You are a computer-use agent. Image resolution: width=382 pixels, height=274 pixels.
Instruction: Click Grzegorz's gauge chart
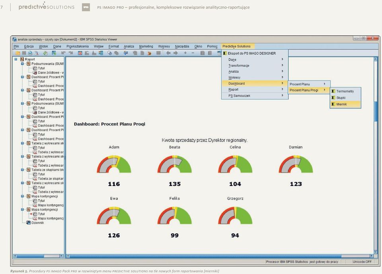coord(235,215)
